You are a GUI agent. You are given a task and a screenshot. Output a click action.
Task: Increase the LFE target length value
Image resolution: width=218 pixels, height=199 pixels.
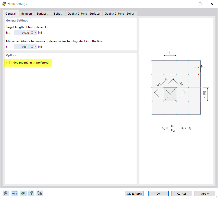[x=32, y=32]
